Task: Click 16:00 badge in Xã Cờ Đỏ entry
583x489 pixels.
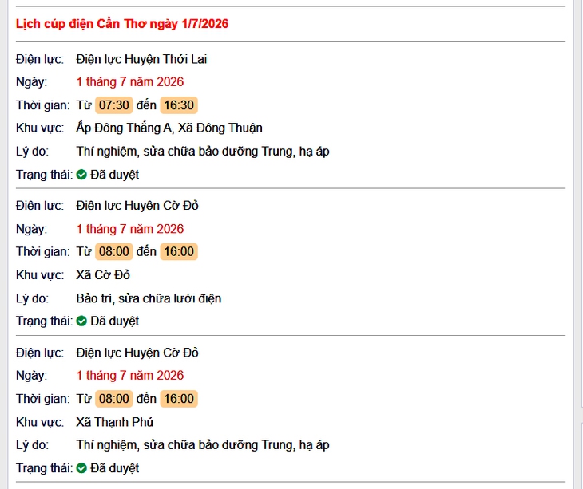Action: pos(179,252)
